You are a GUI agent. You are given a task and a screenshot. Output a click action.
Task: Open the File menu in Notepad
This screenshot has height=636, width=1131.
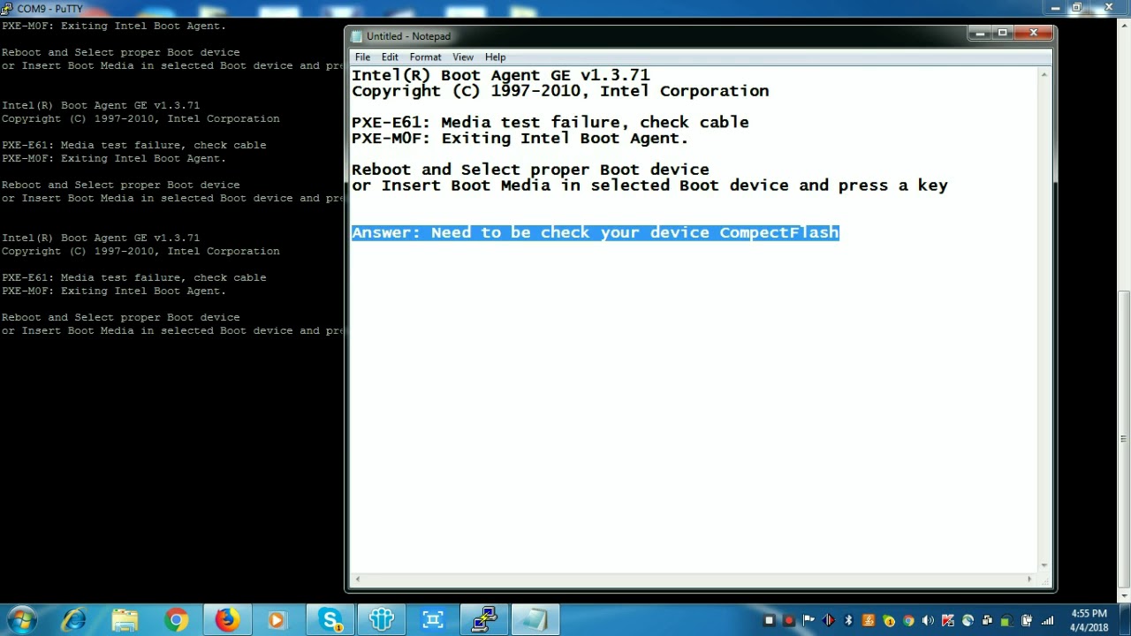point(362,57)
